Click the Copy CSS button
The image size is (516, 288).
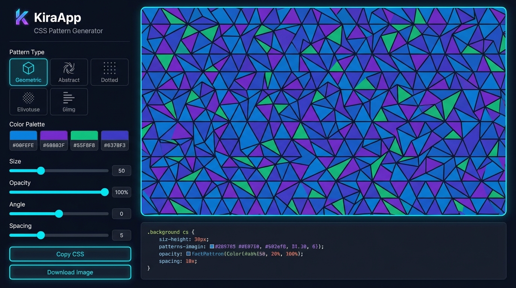70,254
